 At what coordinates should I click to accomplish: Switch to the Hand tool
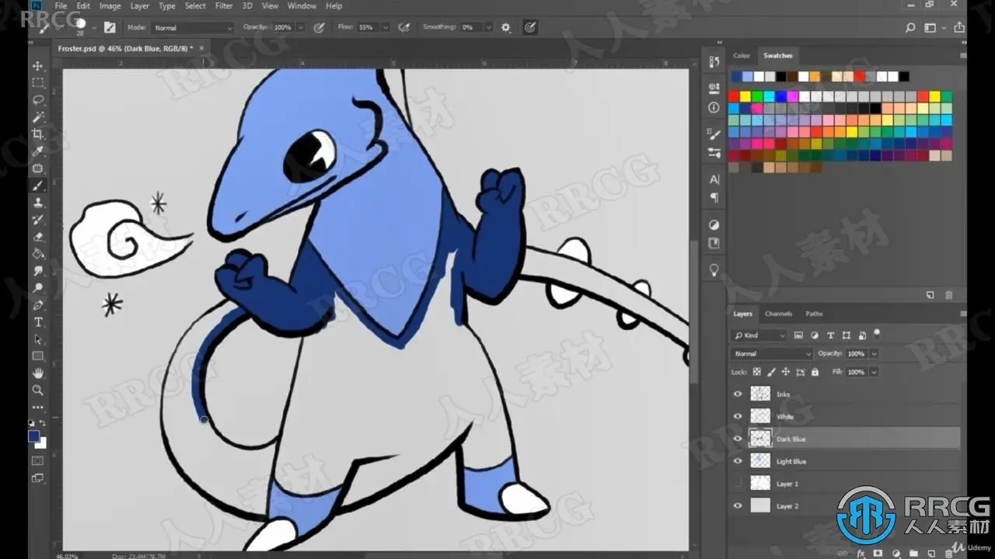point(37,373)
